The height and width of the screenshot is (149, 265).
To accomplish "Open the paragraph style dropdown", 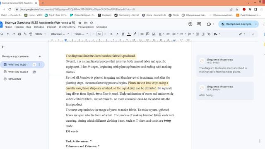I will [60, 34].
